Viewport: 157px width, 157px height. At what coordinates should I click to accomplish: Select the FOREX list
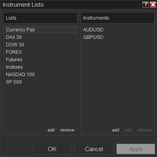(40, 52)
